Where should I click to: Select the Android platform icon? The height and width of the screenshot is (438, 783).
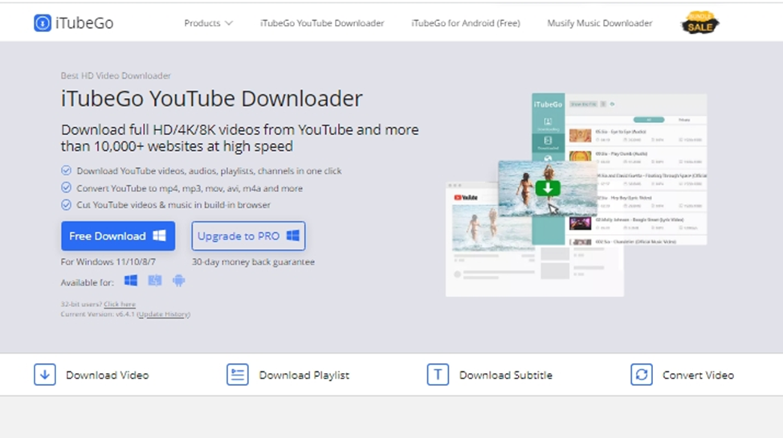point(179,280)
